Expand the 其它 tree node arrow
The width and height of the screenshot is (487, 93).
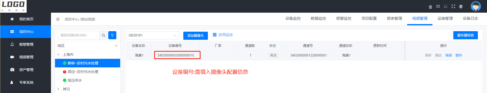pos(58,89)
